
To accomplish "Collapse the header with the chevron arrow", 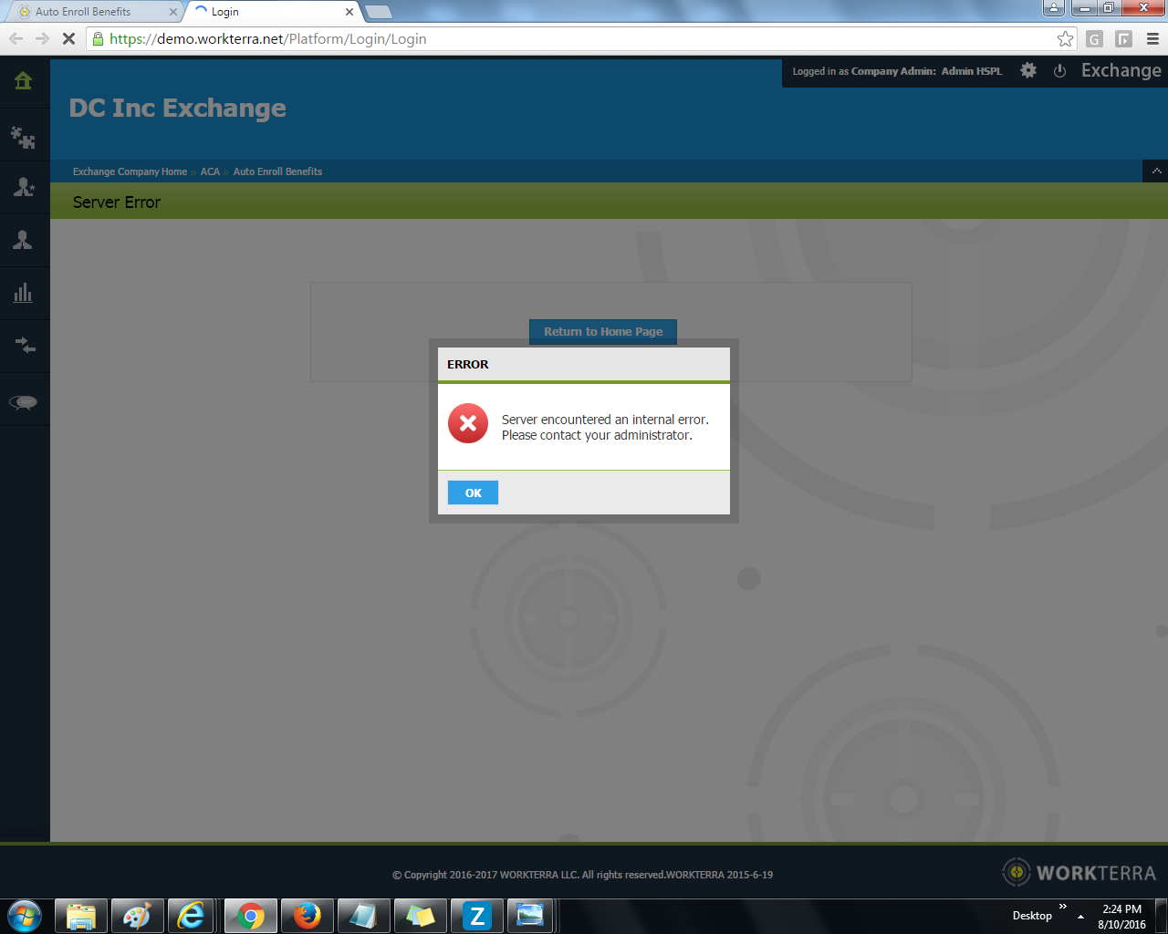I will 1156,171.
